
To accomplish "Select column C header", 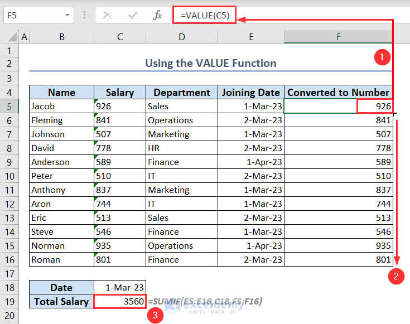I will click(x=120, y=37).
